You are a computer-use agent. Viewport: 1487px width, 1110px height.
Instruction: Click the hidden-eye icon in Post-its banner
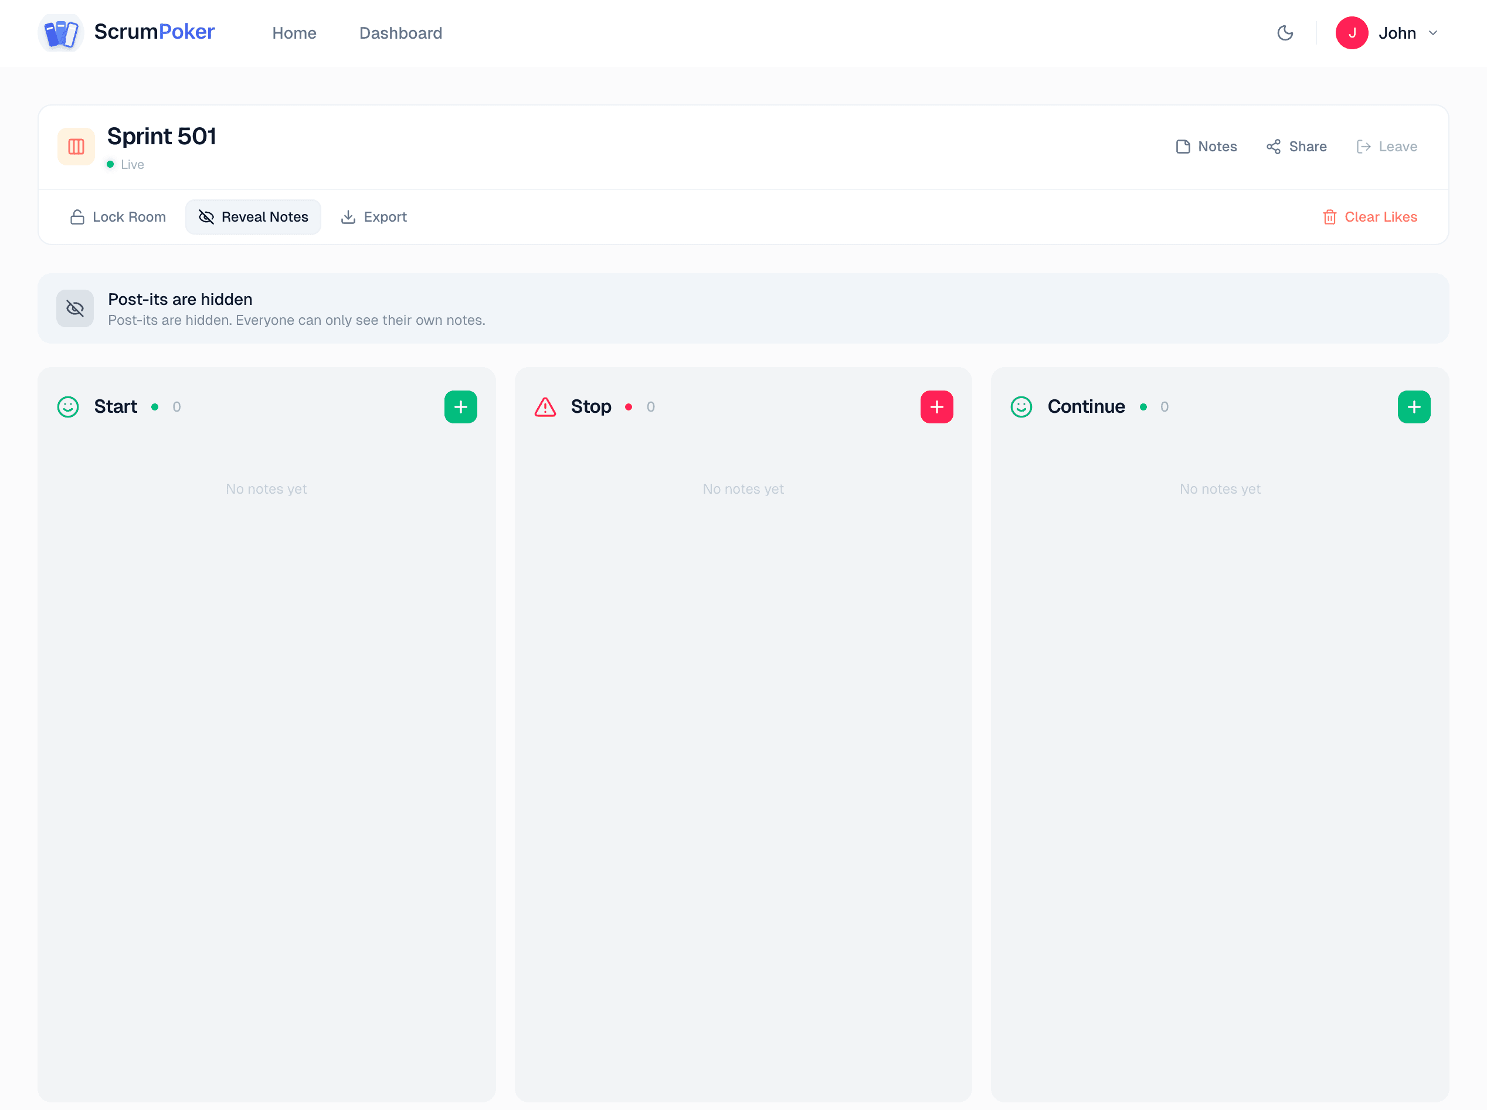point(75,308)
